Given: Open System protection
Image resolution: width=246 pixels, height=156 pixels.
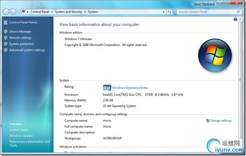Looking at the screenshot, I should click(22, 44).
